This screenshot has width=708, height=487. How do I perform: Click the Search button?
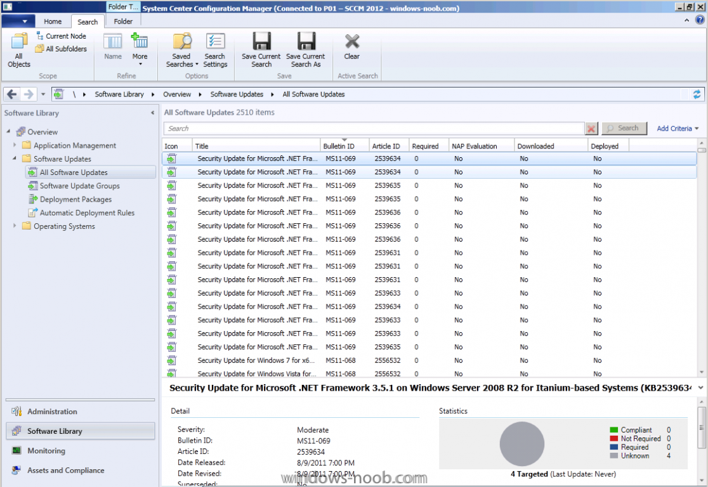pyautogui.click(x=624, y=128)
